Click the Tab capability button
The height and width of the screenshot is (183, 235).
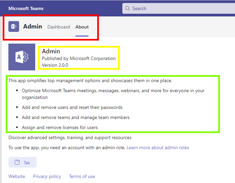click(22, 162)
